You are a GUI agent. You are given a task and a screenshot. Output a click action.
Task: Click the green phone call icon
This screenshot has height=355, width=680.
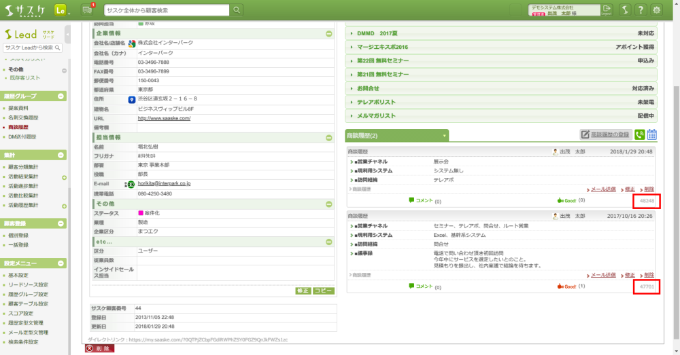coord(639,135)
